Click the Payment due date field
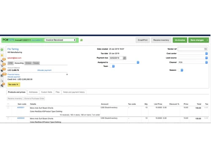The image size is (211, 158). click(116, 58)
